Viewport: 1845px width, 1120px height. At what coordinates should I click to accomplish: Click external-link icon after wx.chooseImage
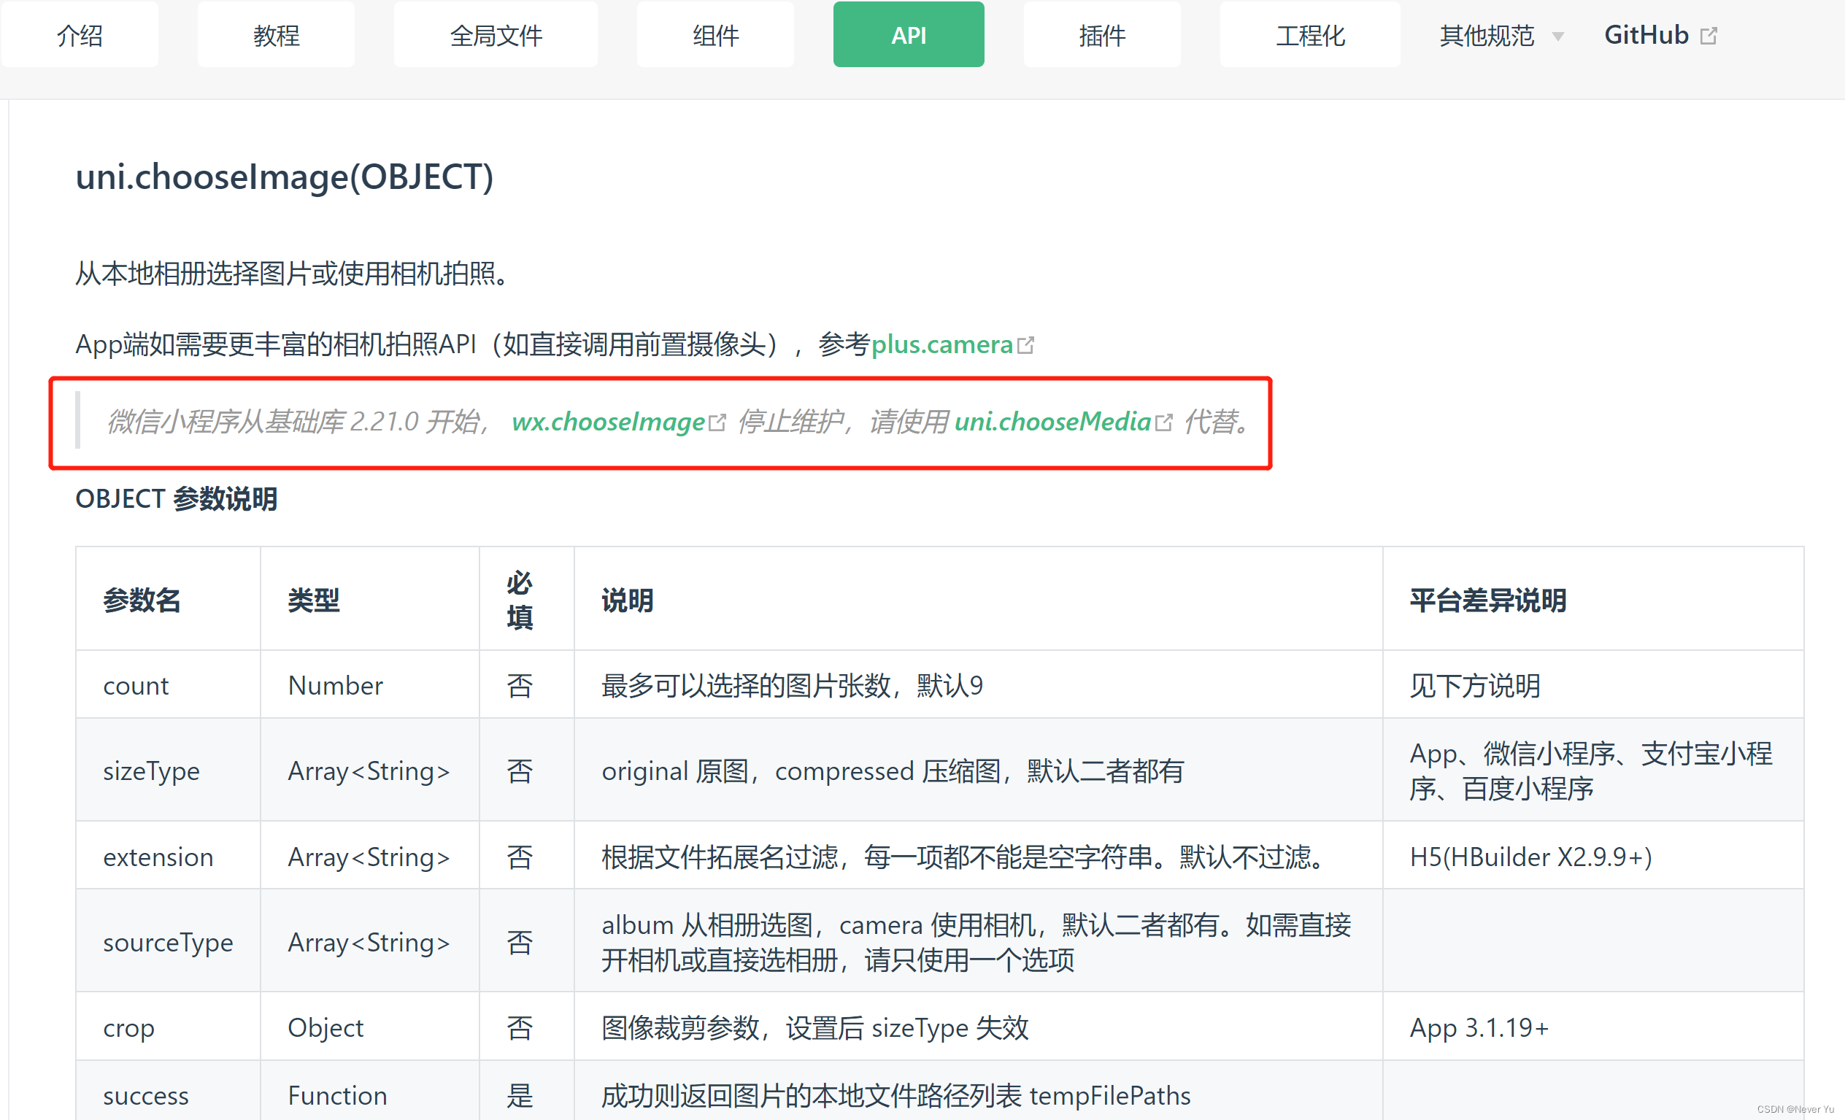tap(717, 423)
